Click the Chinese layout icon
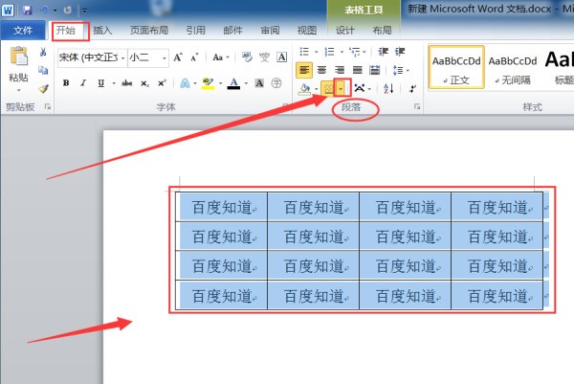Image resolution: width=574 pixels, height=384 pixels. 360,88
